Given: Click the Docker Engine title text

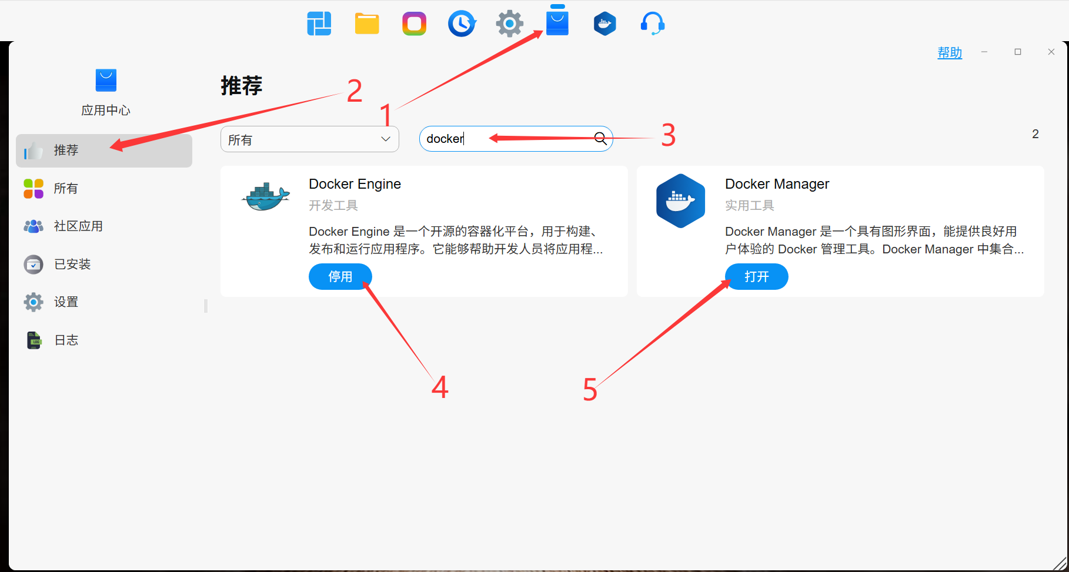Looking at the screenshot, I should pyautogui.click(x=355, y=184).
